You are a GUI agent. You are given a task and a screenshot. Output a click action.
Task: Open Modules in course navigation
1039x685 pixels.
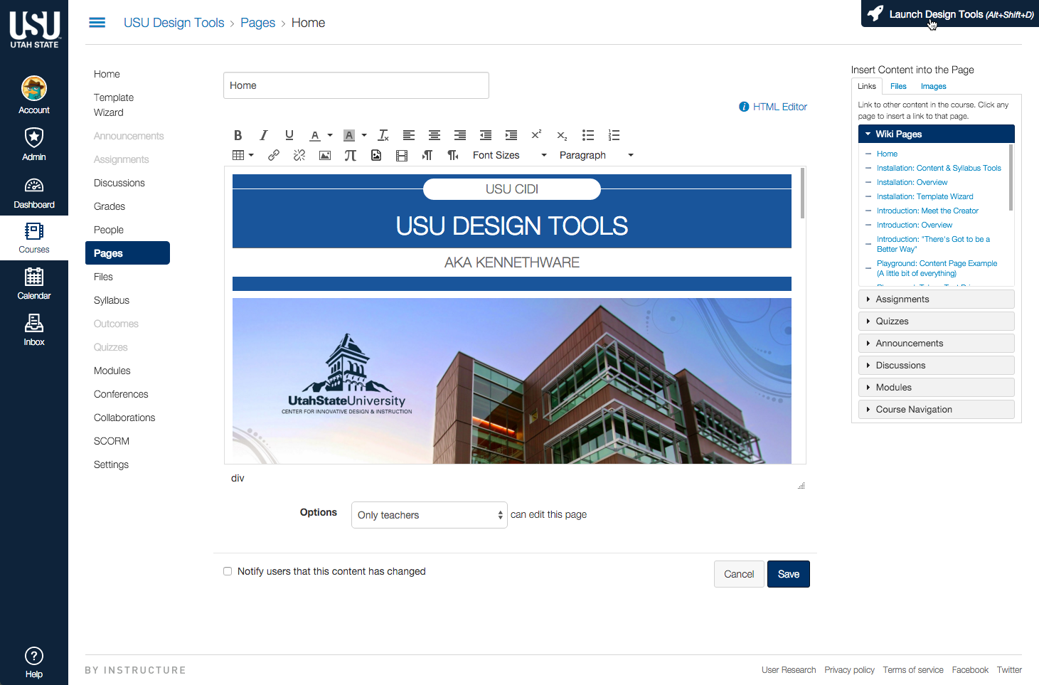tap(112, 371)
